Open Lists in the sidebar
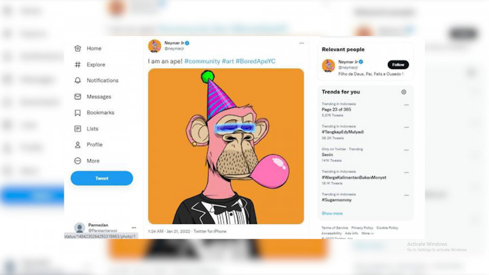This screenshot has height=275, width=489. 92,129
